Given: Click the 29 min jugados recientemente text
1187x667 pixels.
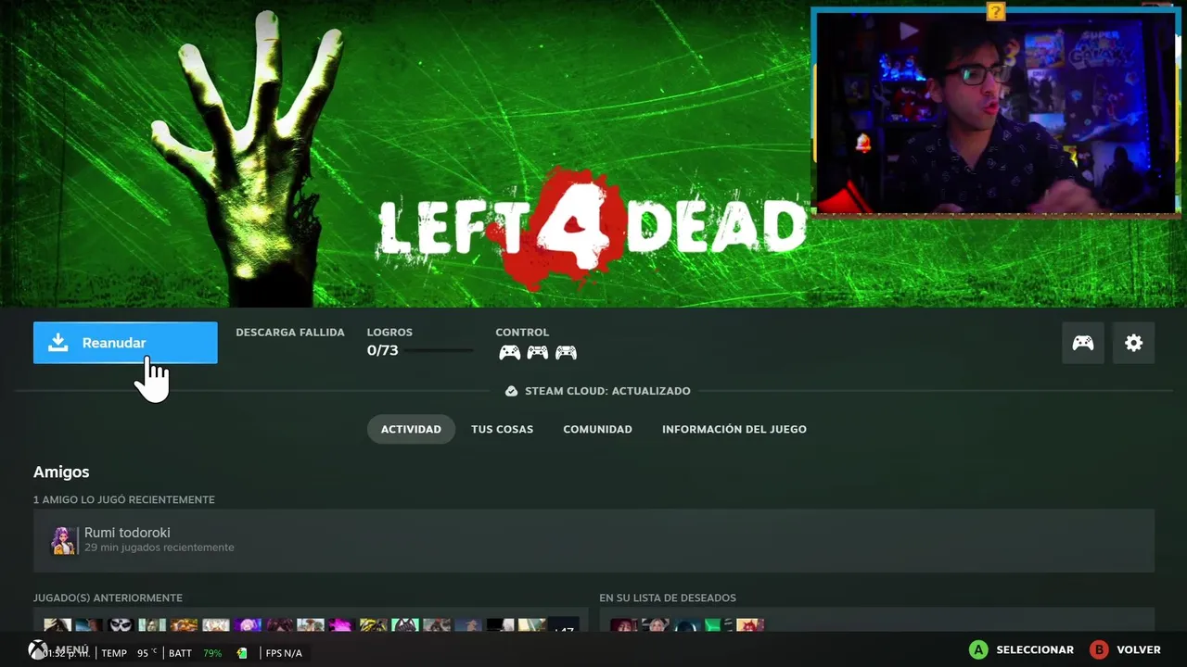Looking at the screenshot, I should (159, 547).
